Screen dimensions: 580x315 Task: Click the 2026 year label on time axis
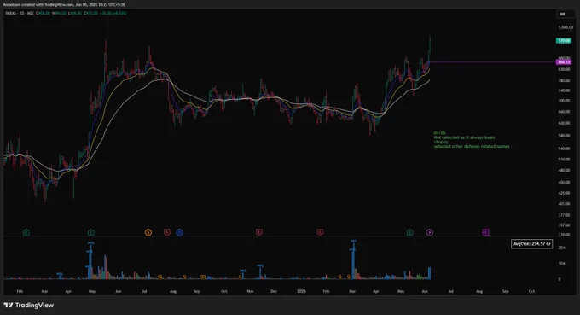click(x=301, y=291)
